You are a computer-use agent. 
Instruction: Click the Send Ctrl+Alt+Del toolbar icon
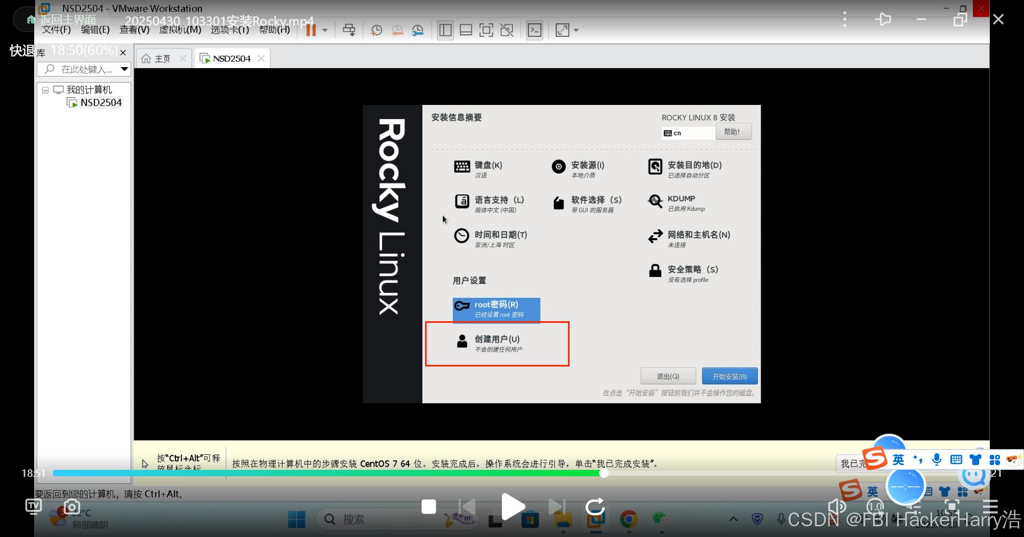pyautogui.click(x=349, y=30)
